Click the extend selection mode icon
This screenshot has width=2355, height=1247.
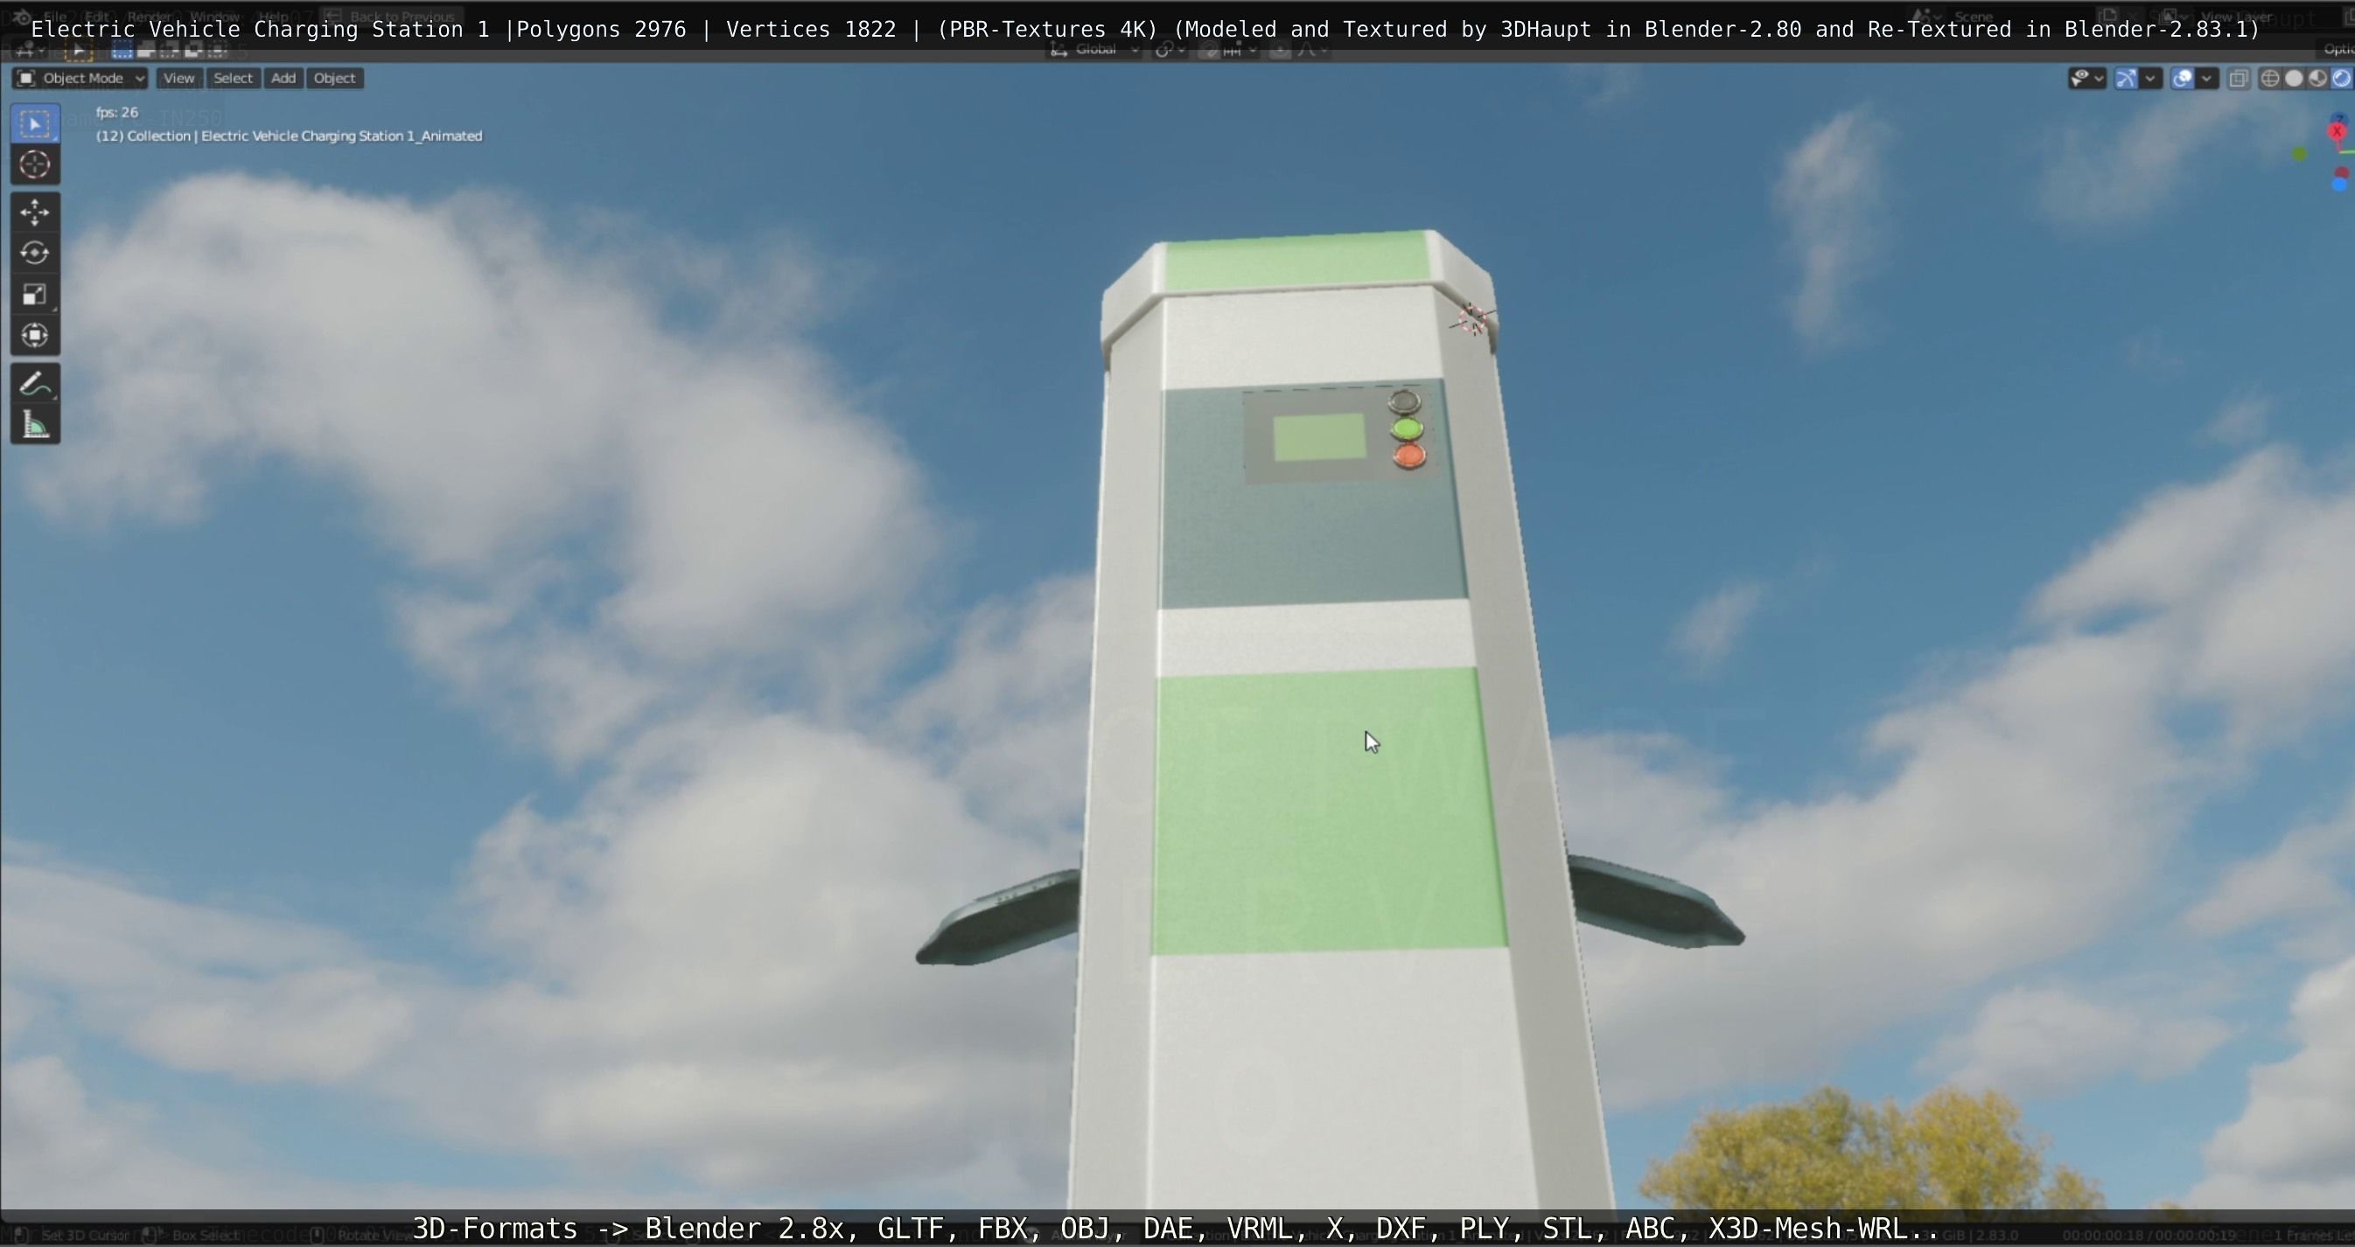[146, 52]
